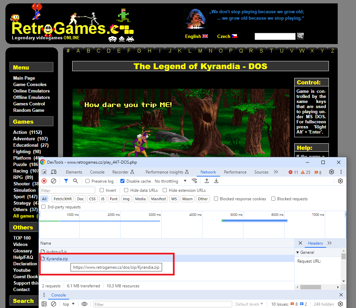
Task: Open the Sources tab
Action: (x=261, y=172)
